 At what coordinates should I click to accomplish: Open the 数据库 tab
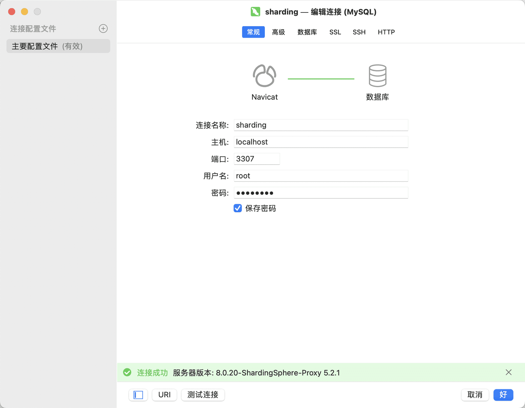pos(307,32)
